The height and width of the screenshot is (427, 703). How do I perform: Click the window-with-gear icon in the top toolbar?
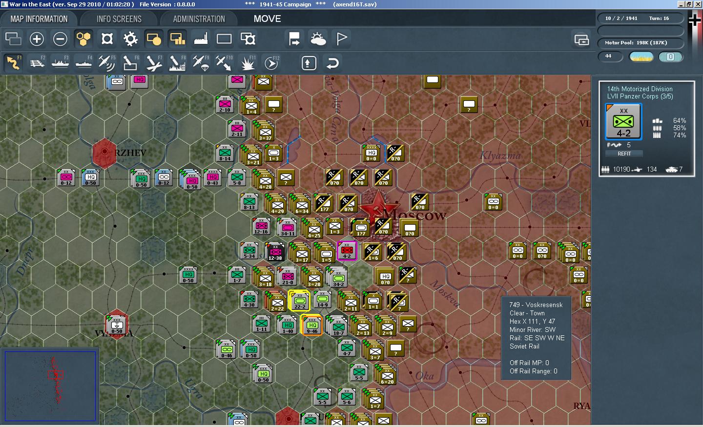coord(248,39)
